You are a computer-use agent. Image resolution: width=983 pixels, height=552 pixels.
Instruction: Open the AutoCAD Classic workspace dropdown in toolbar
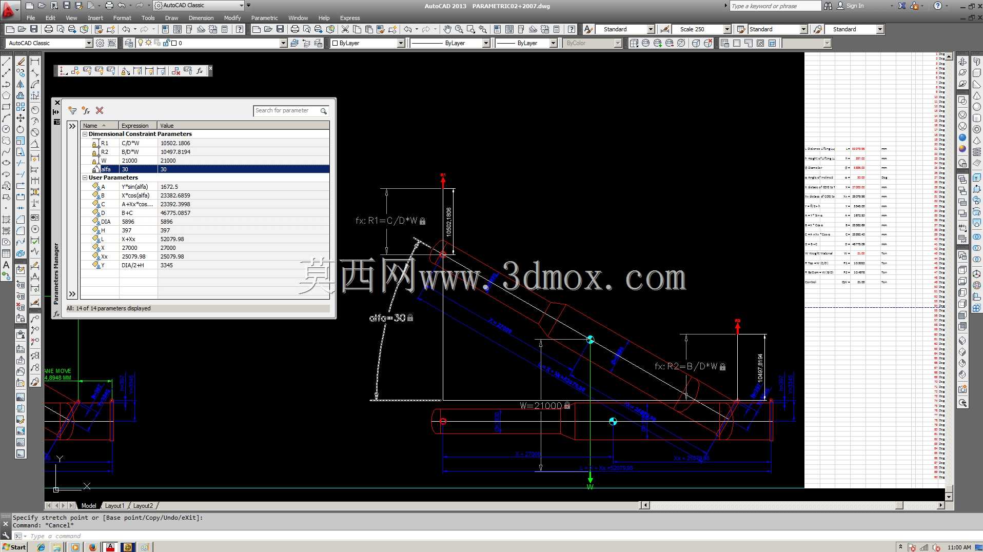(89, 43)
